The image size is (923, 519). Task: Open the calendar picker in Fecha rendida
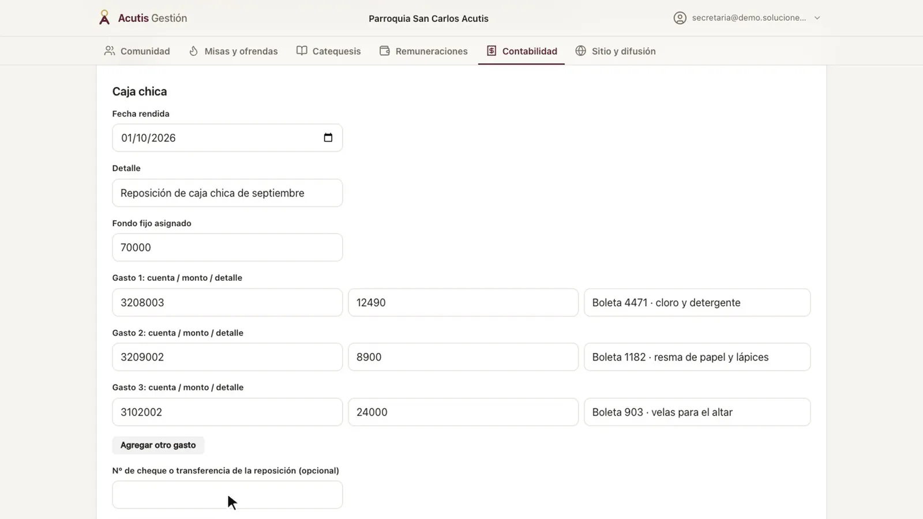[328, 138]
